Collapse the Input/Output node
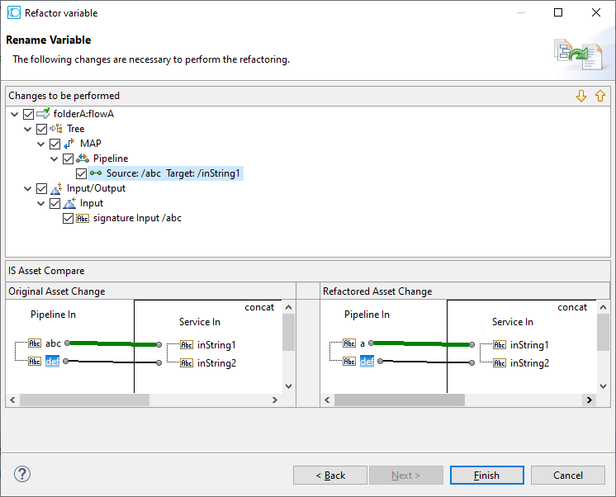Screen dimensions: 616x497 point(30,188)
